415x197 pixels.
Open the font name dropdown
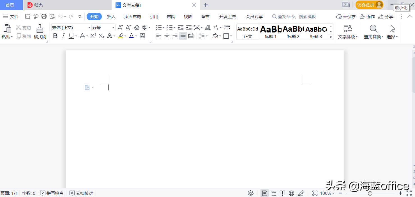point(89,28)
